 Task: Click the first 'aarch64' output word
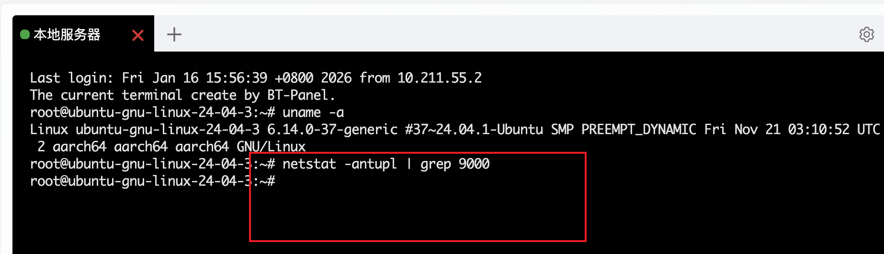click(79, 147)
